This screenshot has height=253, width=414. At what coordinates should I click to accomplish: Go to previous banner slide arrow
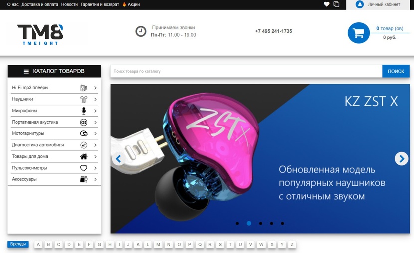click(x=118, y=159)
